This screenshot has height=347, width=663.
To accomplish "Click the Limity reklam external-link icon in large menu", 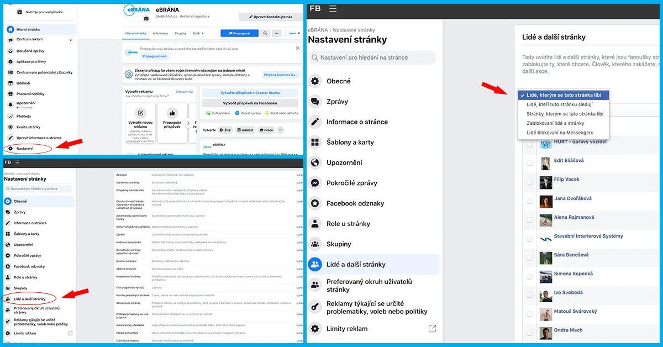I will tap(433, 329).
